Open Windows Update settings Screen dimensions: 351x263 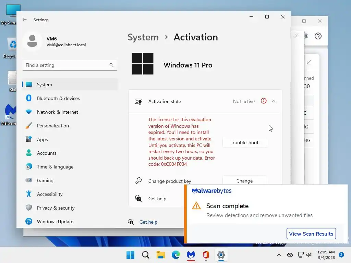(70, 222)
